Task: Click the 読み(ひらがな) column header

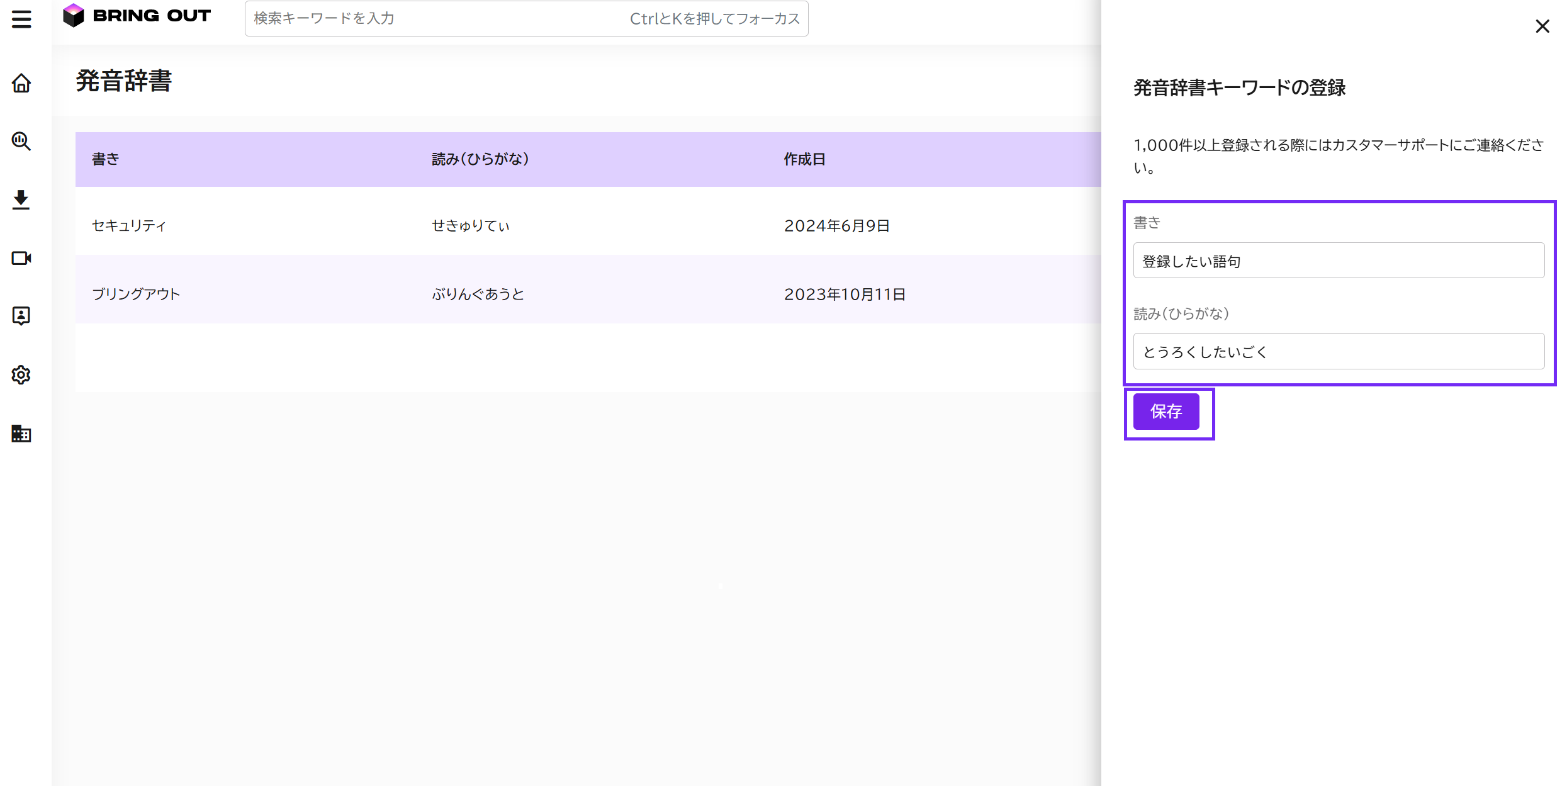Action: point(480,159)
